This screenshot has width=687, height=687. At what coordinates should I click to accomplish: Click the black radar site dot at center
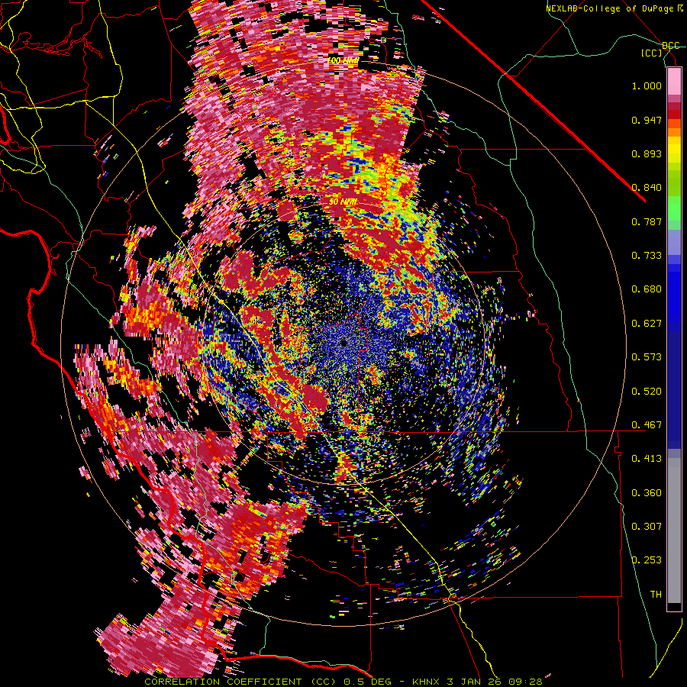coord(344,343)
